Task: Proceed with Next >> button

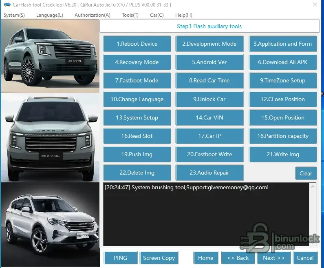Action: pos(274,258)
